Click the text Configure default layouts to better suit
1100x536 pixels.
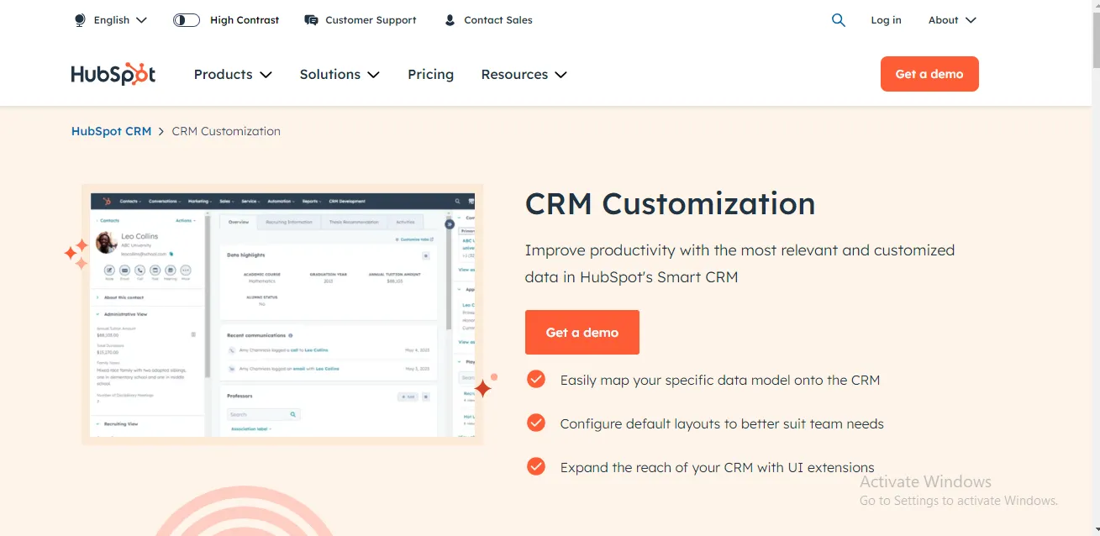click(x=722, y=424)
